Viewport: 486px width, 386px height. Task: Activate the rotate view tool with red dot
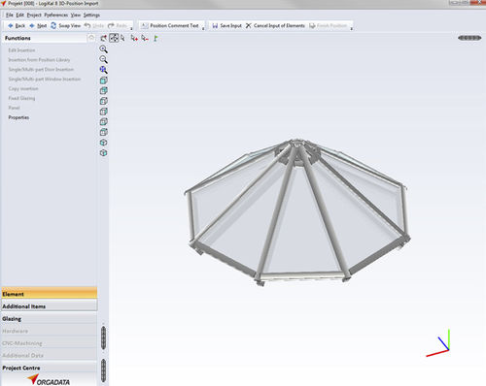pos(104,38)
